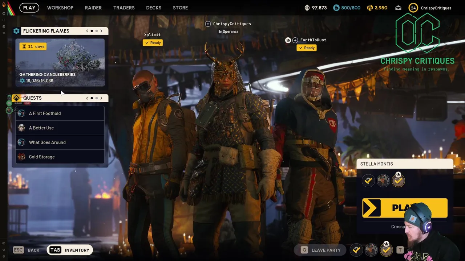Open the PLAY tab in top navigation
Viewport: 465px width, 261px height.
pyautogui.click(x=29, y=8)
